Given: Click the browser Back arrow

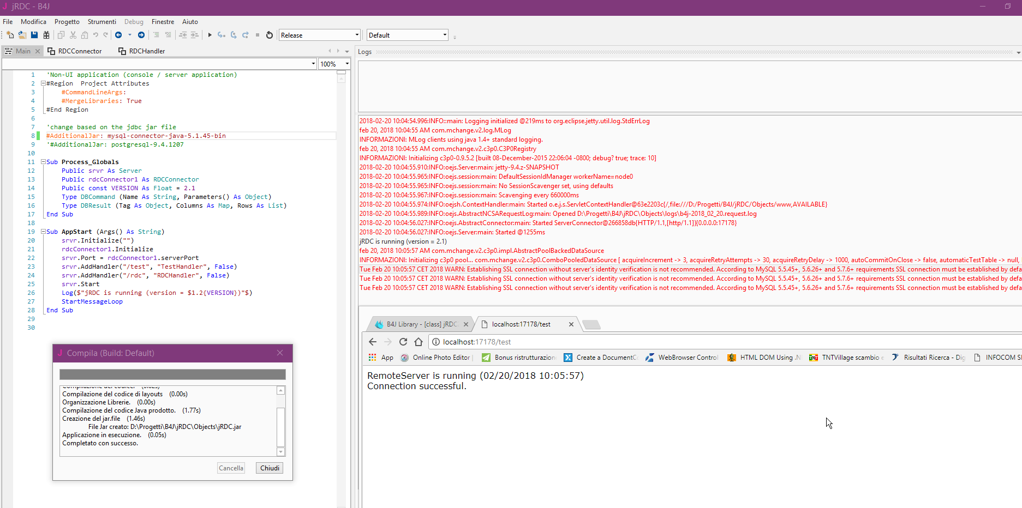Looking at the screenshot, I should pyautogui.click(x=373, y=342).
